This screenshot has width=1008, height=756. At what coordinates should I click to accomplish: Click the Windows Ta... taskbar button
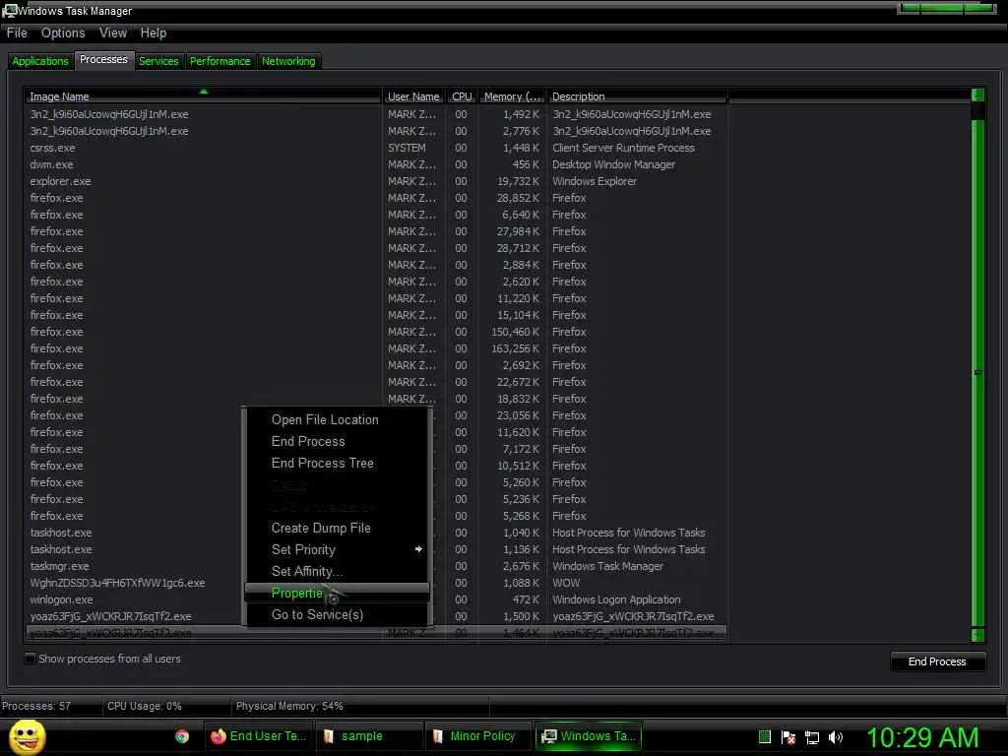point(589,736)
